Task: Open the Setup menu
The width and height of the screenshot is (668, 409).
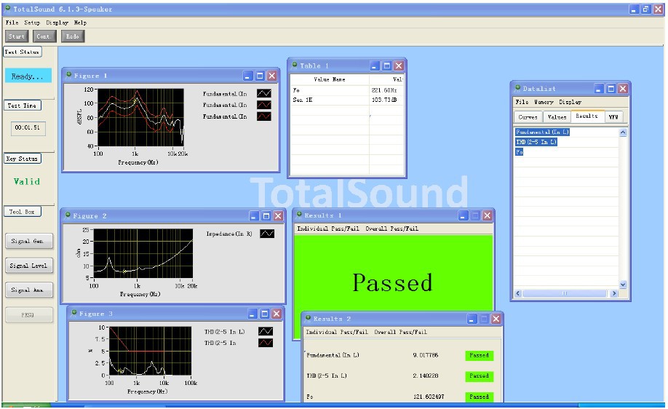Action: click(x=32, y=23)
